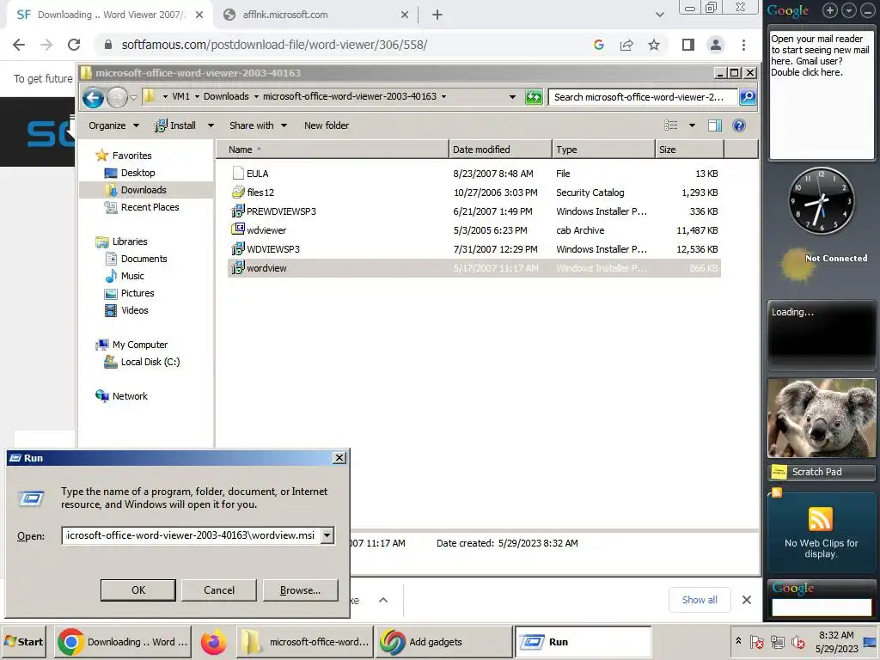This screenshot has height=660, width=880.
Task: Click the RSS feed icon in Web Clips gadget
Action: (821, 518)
